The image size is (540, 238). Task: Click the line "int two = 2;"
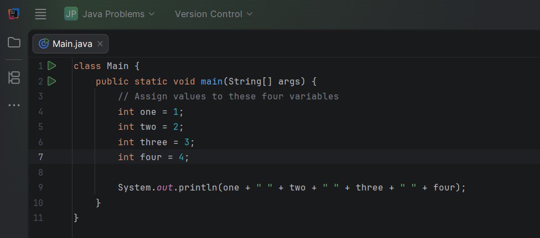[151, 127]
